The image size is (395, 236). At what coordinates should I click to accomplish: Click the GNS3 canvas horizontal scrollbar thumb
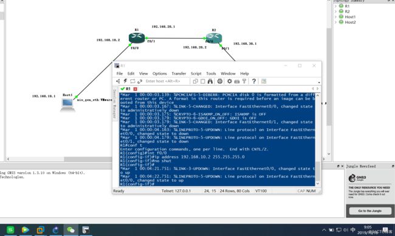[88, 159]
